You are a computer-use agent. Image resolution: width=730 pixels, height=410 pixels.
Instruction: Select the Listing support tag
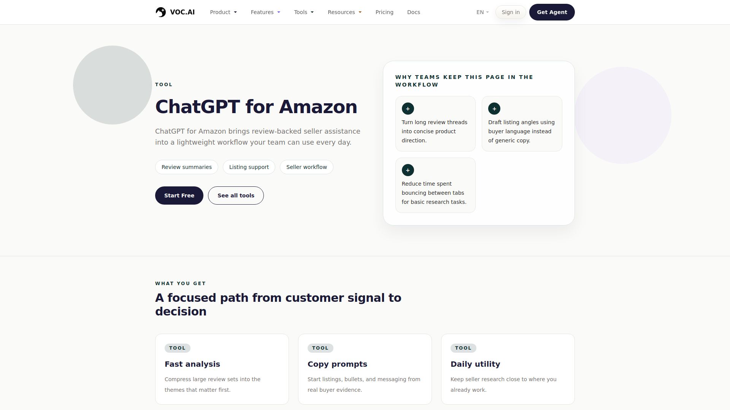tap(249, 167)
